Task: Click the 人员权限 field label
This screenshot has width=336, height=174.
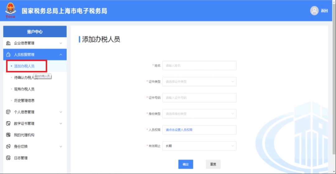Action: click(x=155, y=130)
